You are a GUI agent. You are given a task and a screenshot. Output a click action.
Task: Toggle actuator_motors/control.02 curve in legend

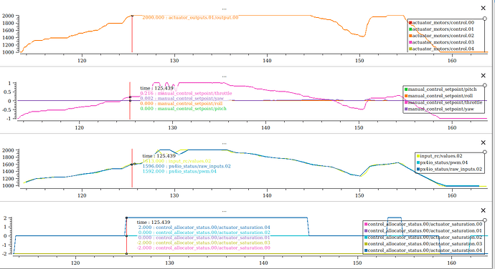(x=441, y=36)
